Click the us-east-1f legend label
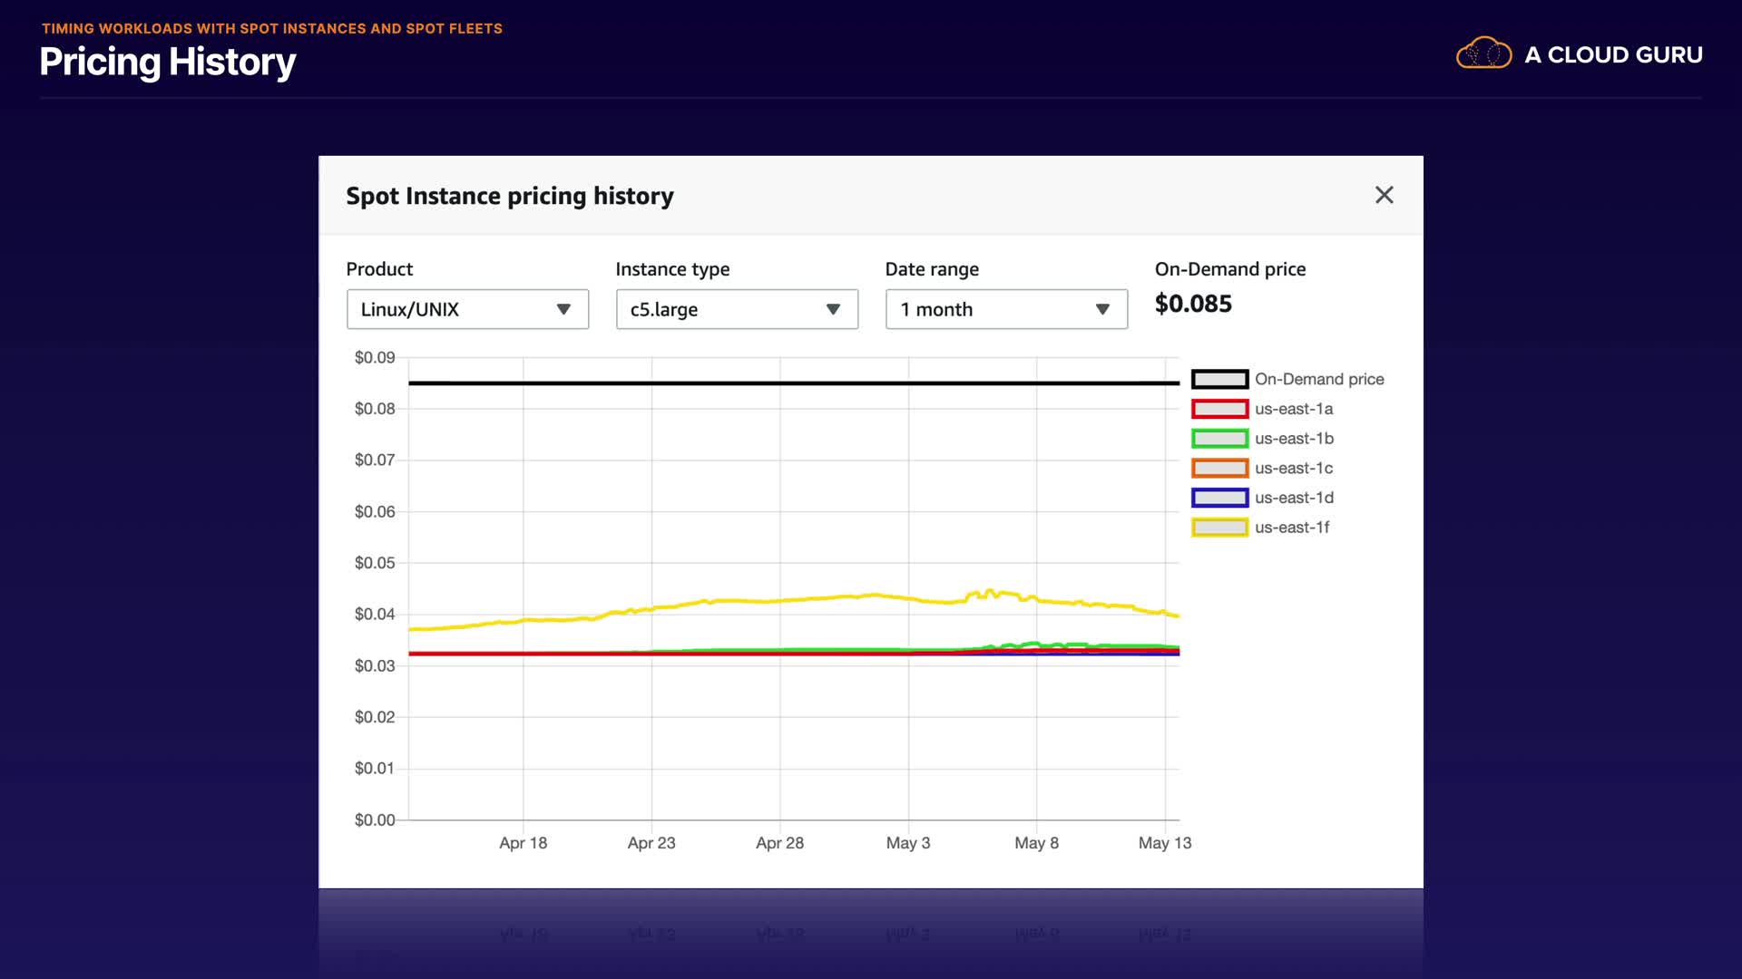The width and height of the screenshot is (1742, 979). tap(1292, 528)
